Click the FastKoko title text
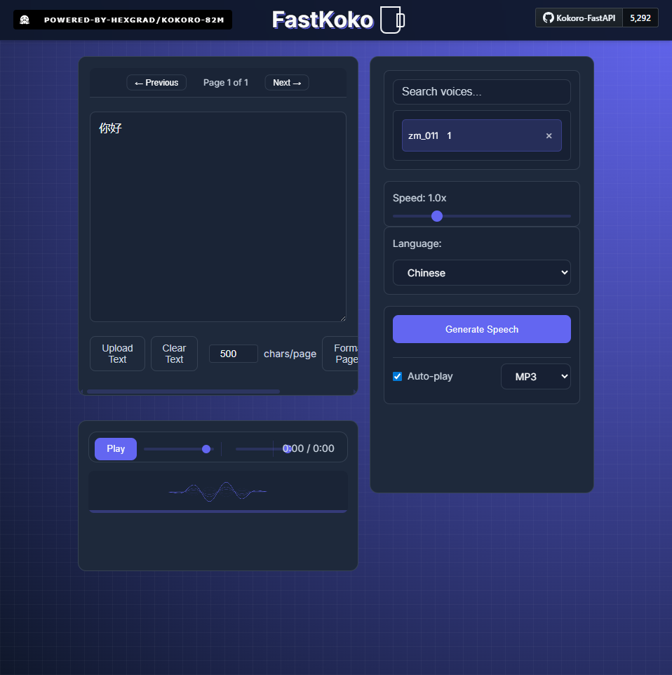672x675 pixels. 323,20
